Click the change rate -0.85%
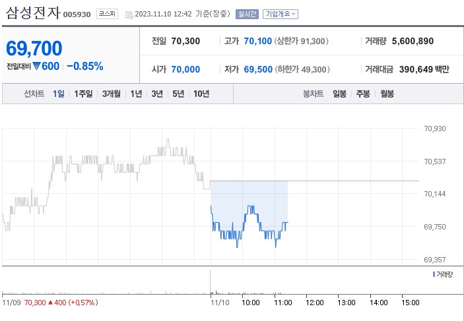This screenshot has height=321, width=464. [x=85, y=66]
